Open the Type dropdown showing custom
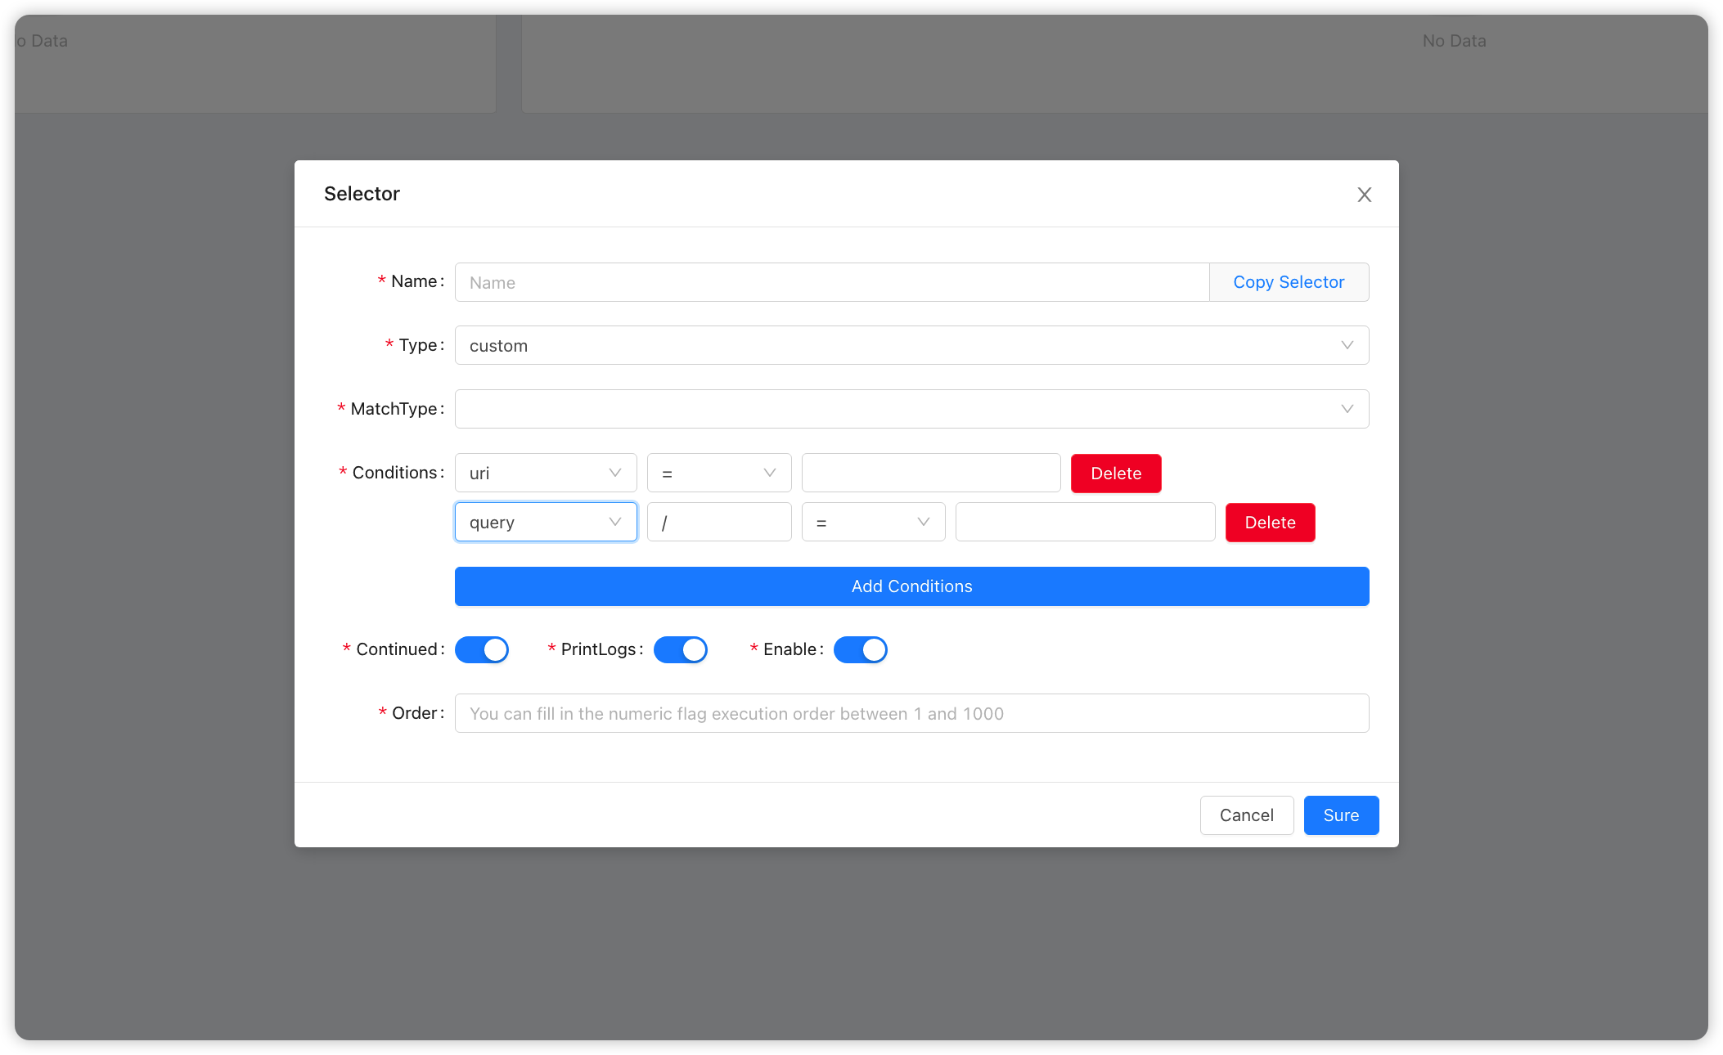 point(911,345)
